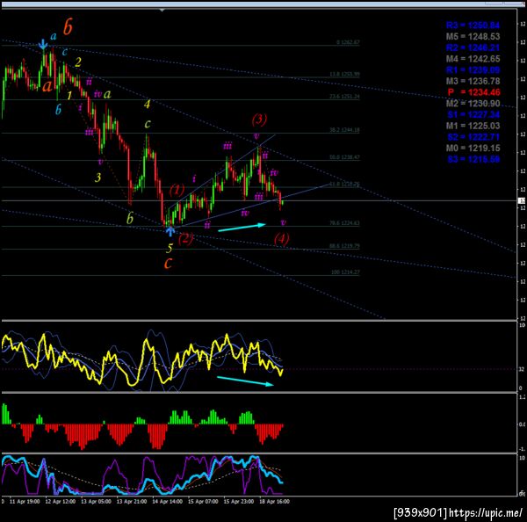Screen dimensions: 527x522
Task: Click the '11 Apr 19:00' time axis label
Action: click(x=25, y=501)
